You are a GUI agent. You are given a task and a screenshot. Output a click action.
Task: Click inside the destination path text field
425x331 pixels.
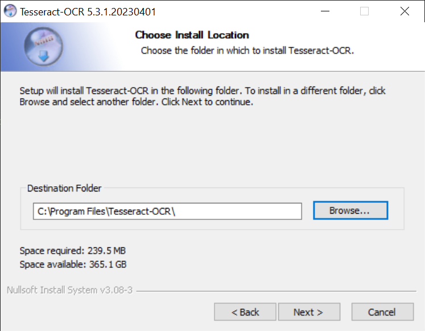click(x=167, y=211)
